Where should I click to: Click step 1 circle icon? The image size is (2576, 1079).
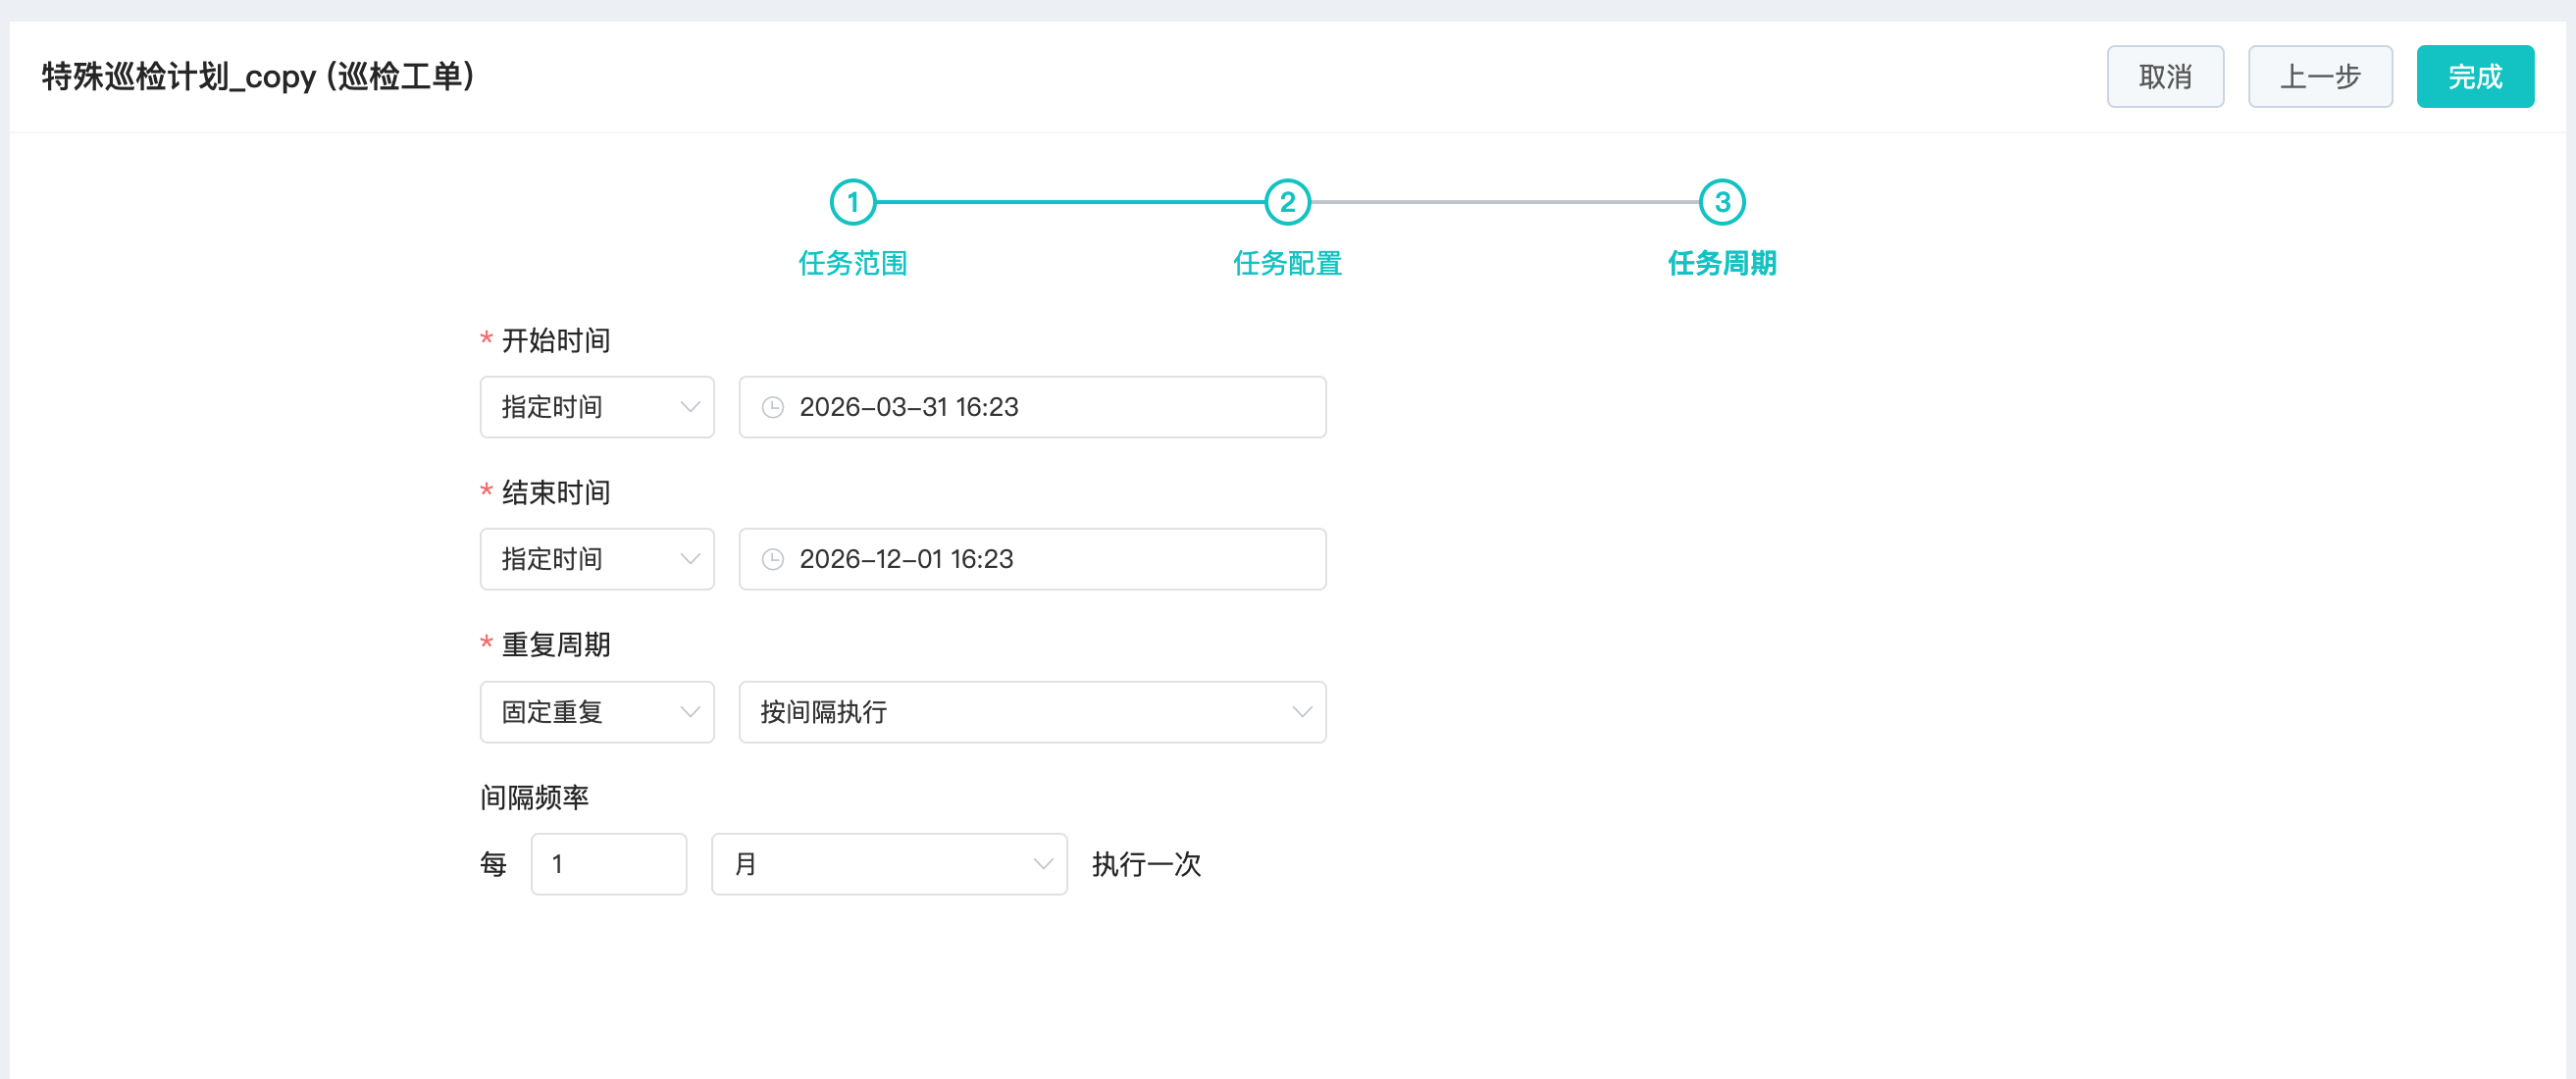[x=852, y=202]
